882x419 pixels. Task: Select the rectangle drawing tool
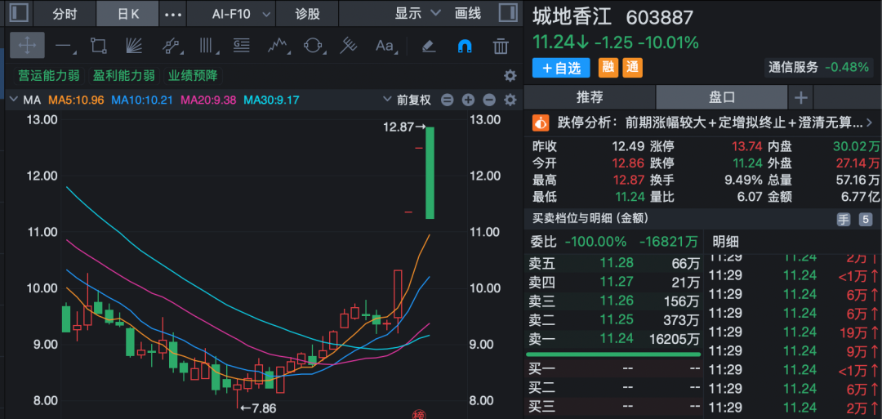tap(99, 46)
